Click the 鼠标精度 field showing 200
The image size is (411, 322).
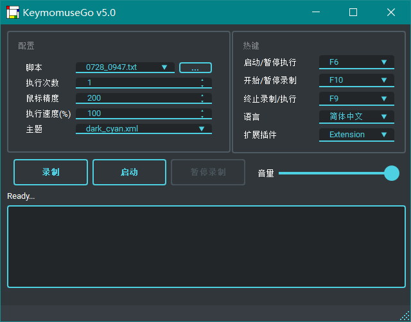[144, 98]
